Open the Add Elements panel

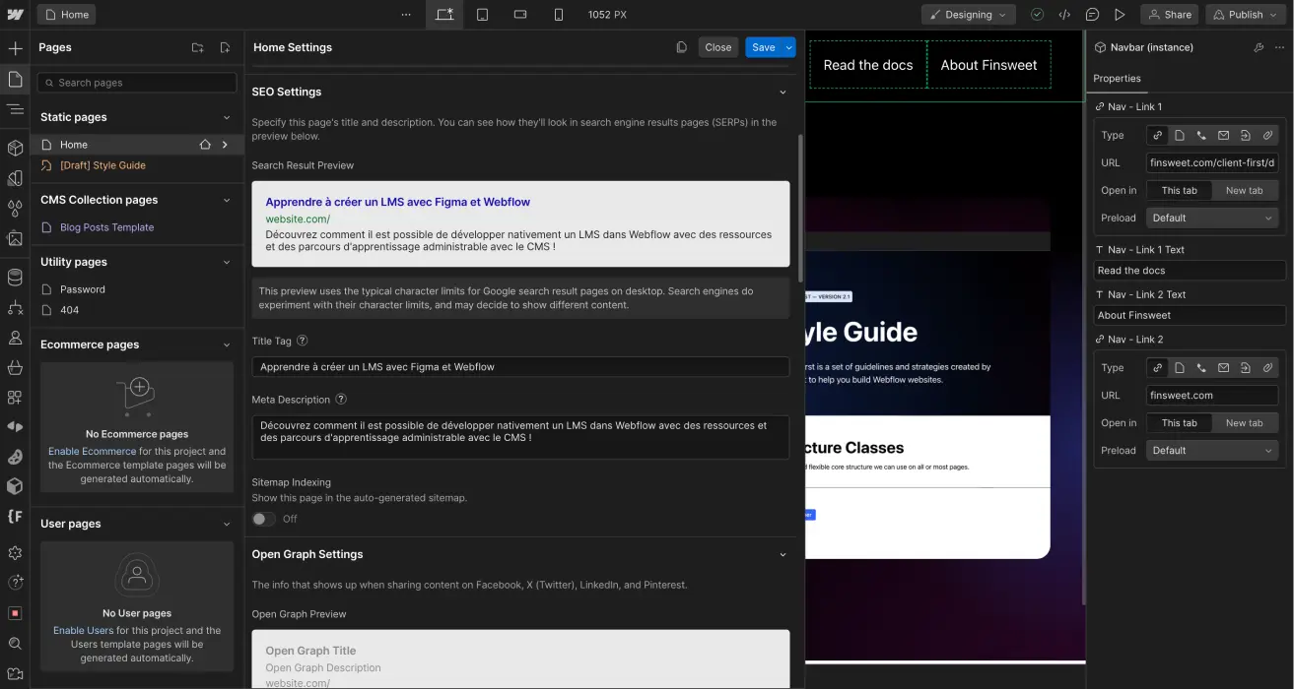point(15,47)
